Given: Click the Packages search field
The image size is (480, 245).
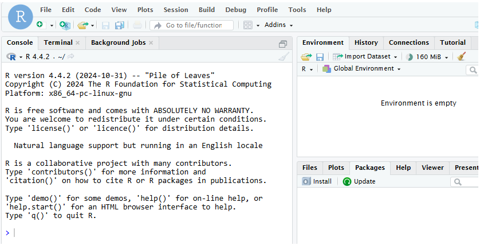Looking at the screenshot, I should pyautogui.click(x=465, y=182).
